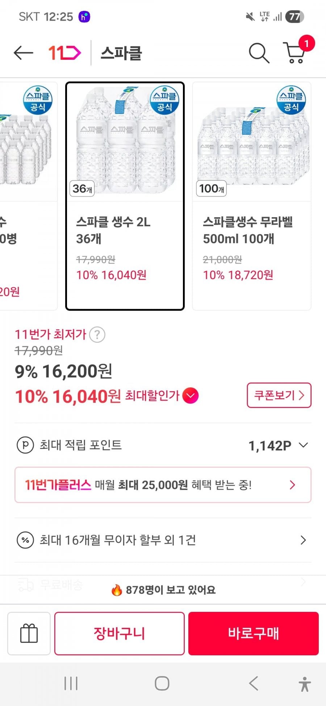Tap the 바로구매 buy now button

click(254, 633)
